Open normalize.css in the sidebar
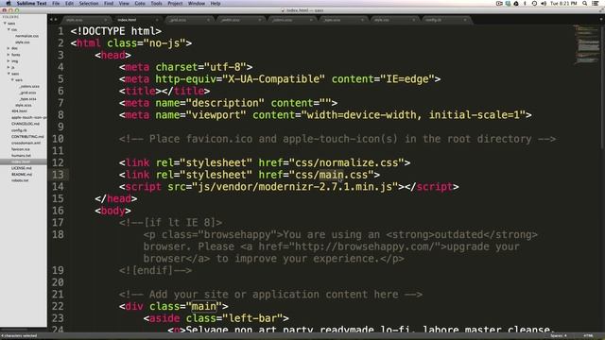The image size is (605, 340). [x=26, y=36]
